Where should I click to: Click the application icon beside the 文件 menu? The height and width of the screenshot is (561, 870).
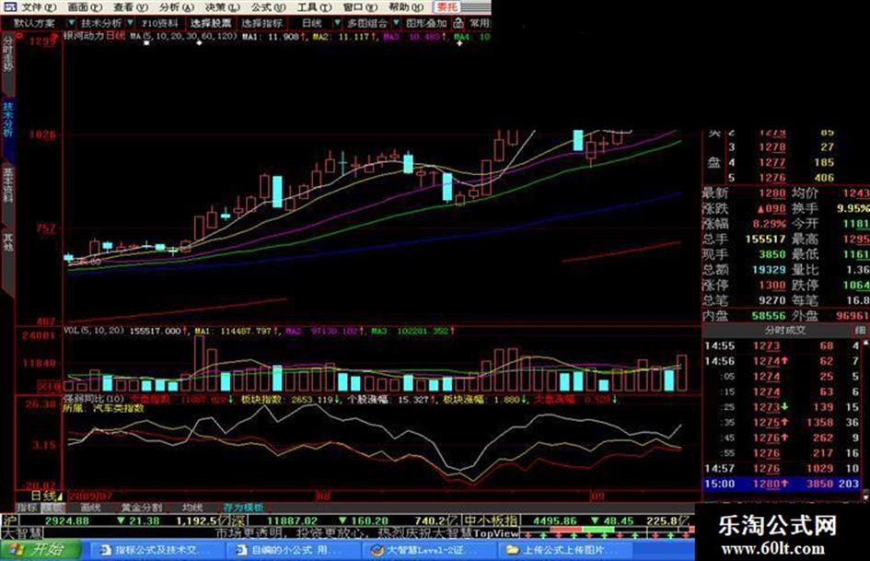tap(9, 7)
